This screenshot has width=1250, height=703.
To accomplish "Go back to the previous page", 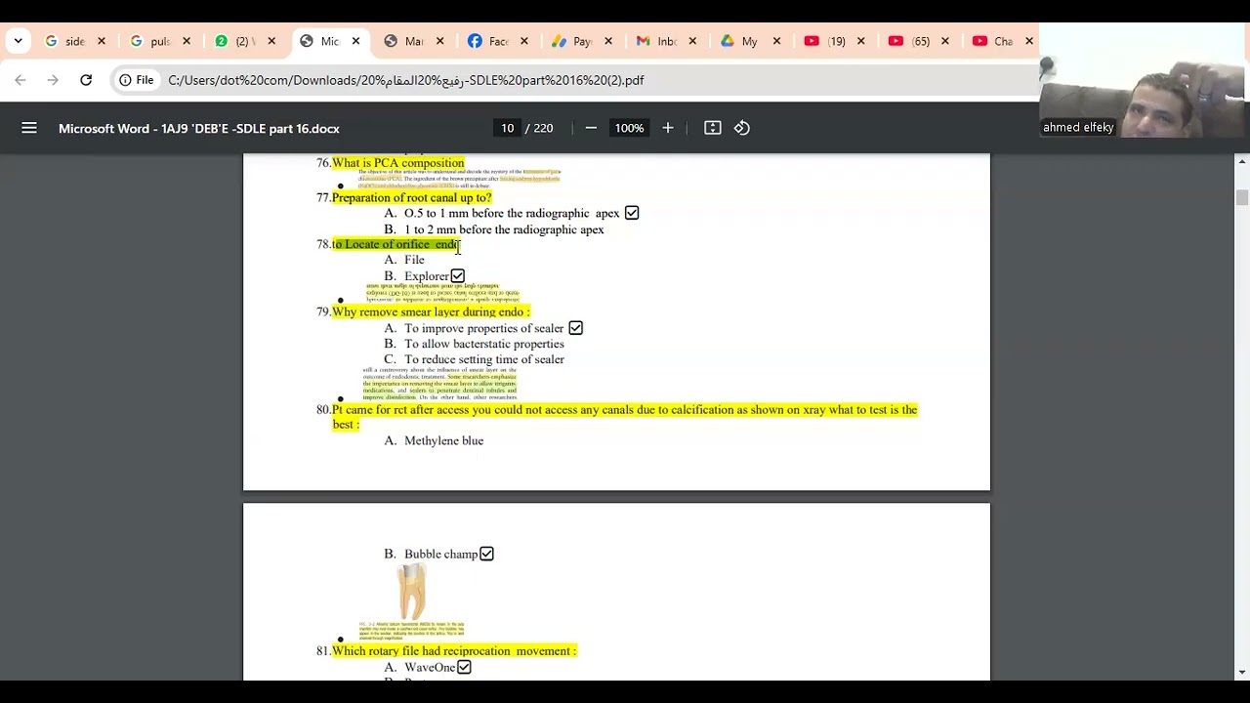I will point(21,80).
